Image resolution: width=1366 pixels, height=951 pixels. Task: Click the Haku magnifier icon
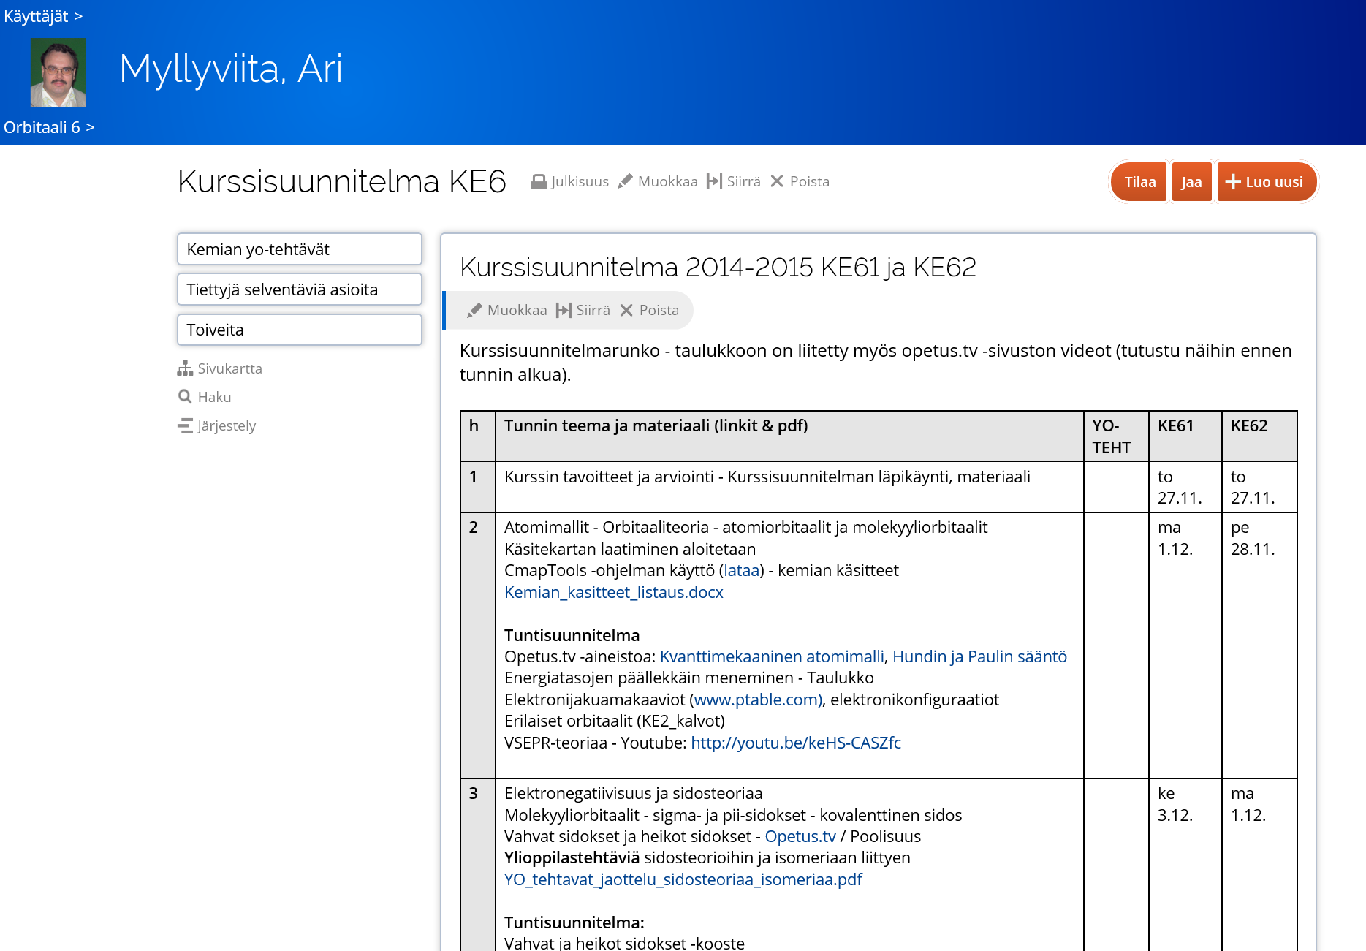click(185, 397)
